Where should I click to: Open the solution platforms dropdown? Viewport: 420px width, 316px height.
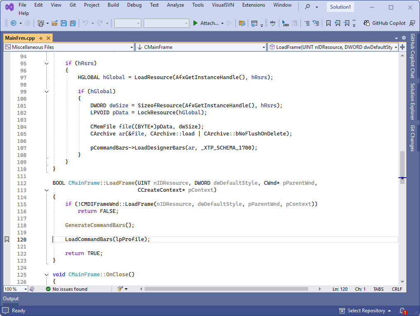pyautogui.click(x=167, y=23)
